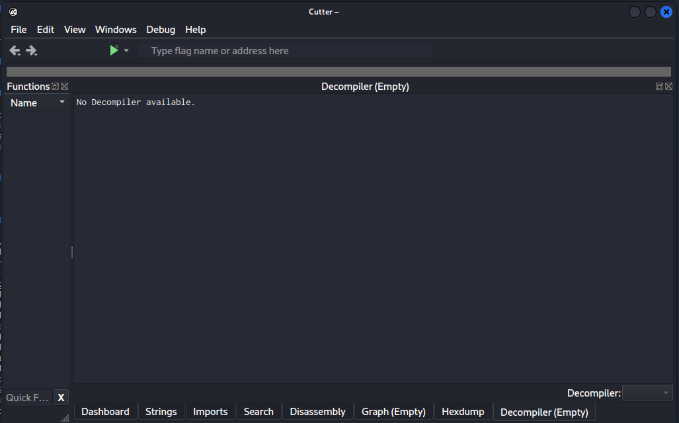Switch to the Disassembly tab
This screenshot has height=423, width=679.
(x=317, y=412)
